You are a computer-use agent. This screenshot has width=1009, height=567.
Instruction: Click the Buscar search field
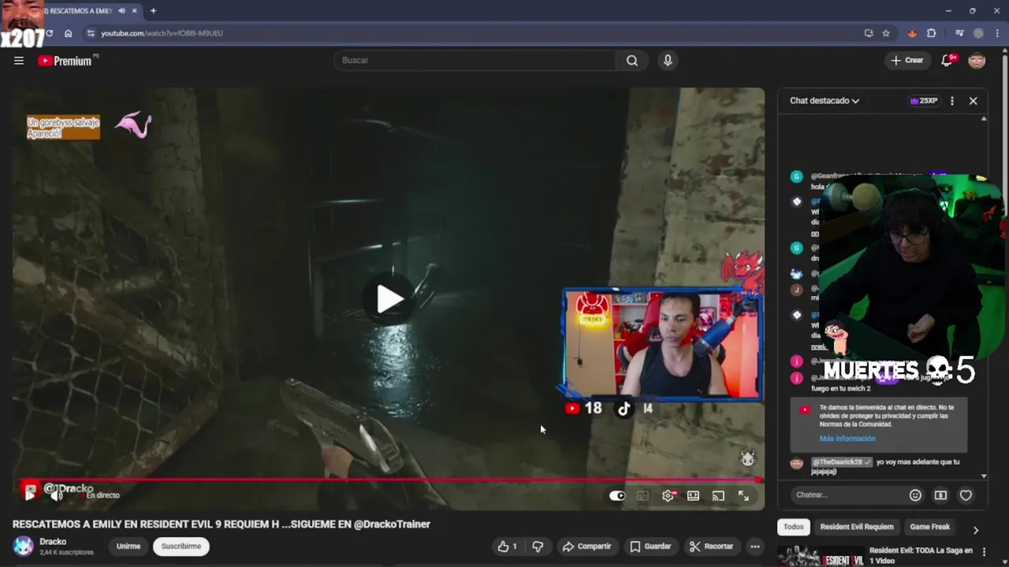point(475,61)
